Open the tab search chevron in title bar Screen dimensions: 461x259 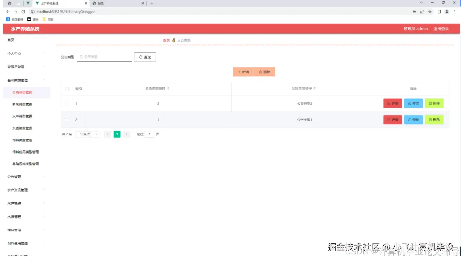tap(422, 3)
